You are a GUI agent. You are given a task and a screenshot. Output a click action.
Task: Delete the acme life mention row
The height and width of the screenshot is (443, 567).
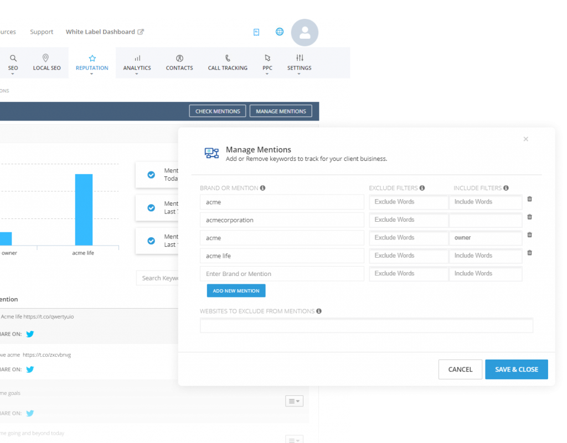coord(529,253)
